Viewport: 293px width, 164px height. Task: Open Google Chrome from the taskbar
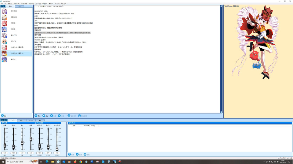[x=81, y=162]
